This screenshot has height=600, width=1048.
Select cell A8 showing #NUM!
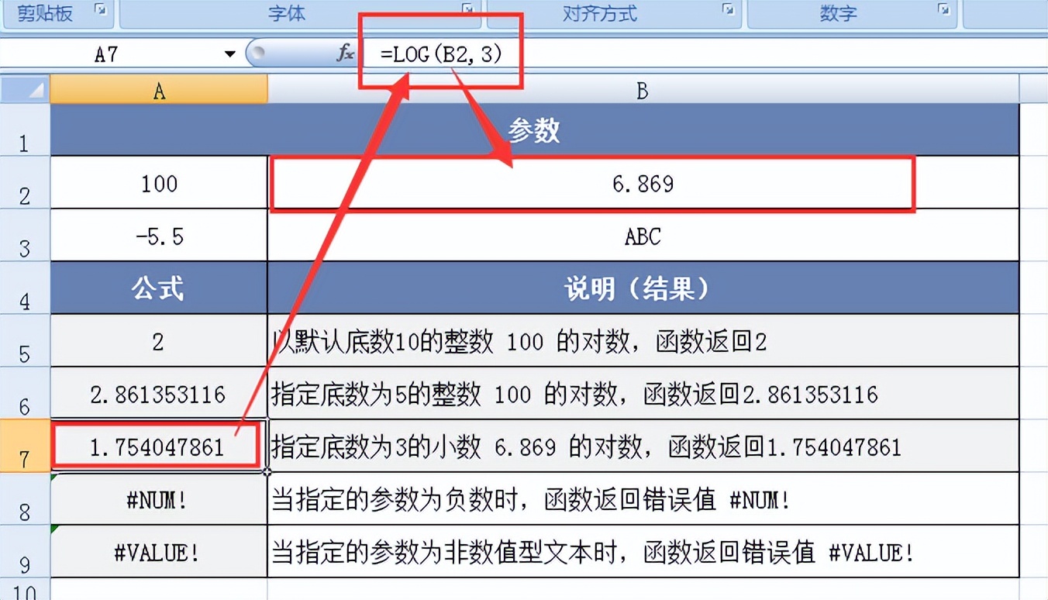click(159, 499)
